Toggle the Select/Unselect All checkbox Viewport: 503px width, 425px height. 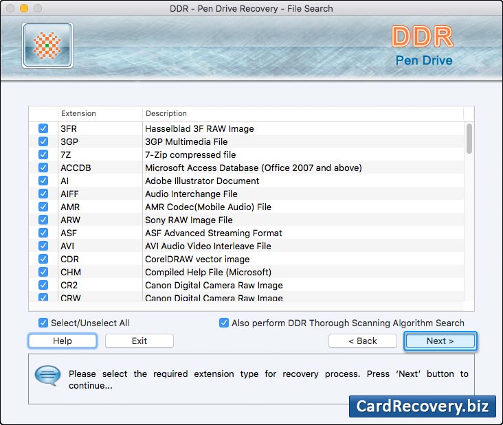point(43,323)
